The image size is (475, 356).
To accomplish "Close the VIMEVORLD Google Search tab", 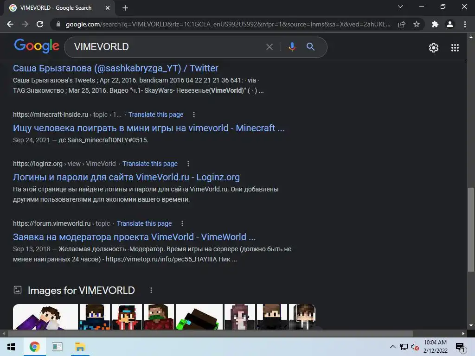I will [x=108, y=8].
